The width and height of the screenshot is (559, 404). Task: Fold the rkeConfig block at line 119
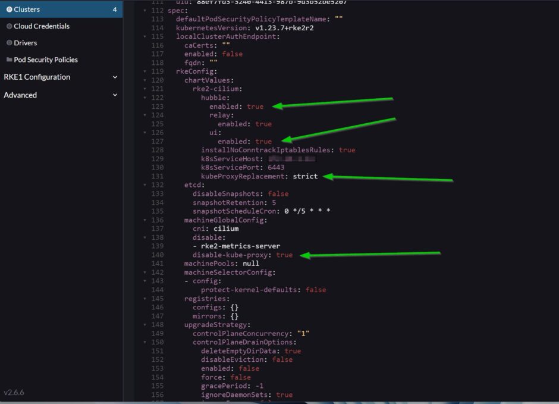point(145,71)
